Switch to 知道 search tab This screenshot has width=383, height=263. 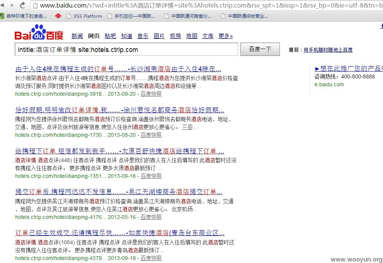[127, 36]
